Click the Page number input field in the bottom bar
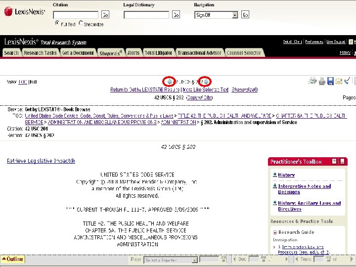The height and width of the screenshot is (267, 356). (x=209, y=259)
